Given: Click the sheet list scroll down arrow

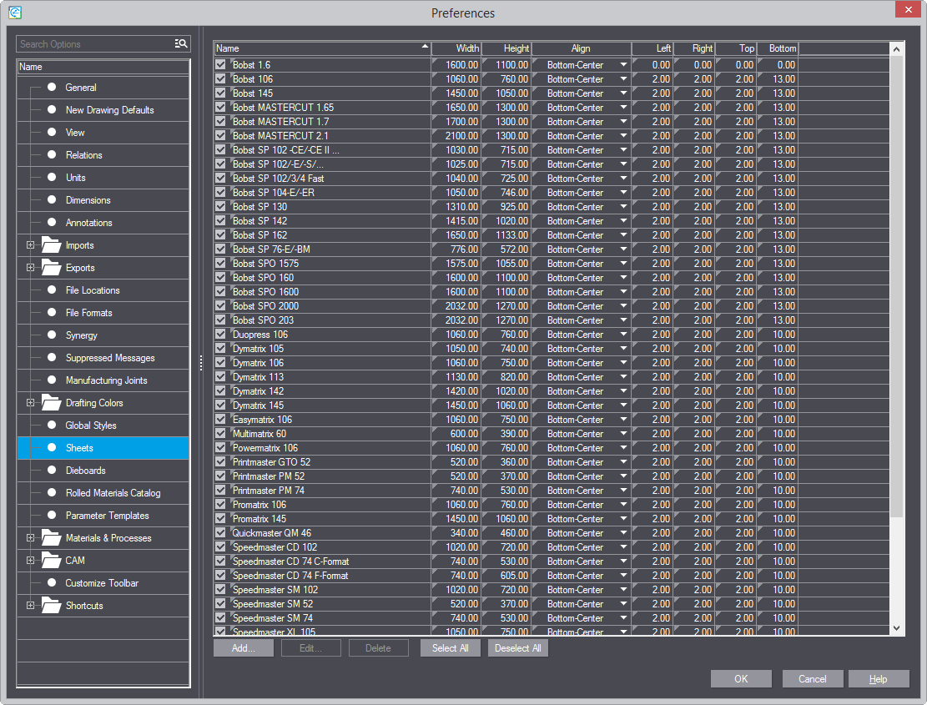Looking at the screenshot, I should point(897,628).
